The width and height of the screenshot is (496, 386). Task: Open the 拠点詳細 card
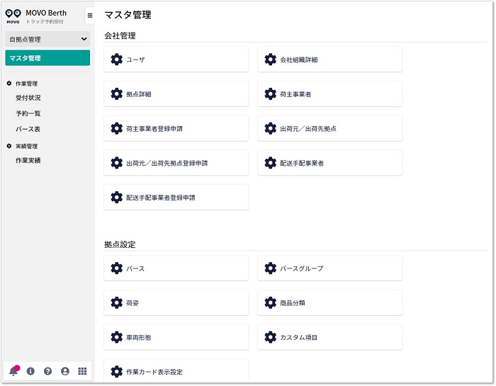coord(176,94)
